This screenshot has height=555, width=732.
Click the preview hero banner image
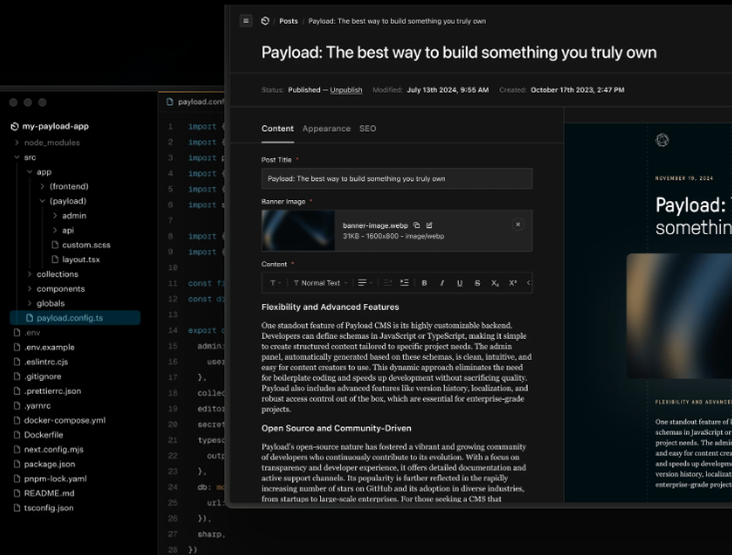[x=679, y=316]
